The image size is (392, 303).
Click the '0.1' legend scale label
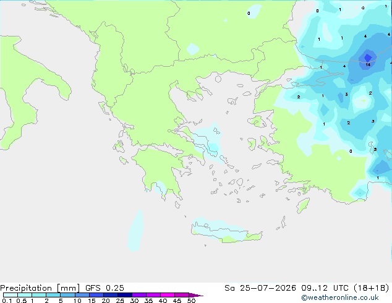pos(7,301)
